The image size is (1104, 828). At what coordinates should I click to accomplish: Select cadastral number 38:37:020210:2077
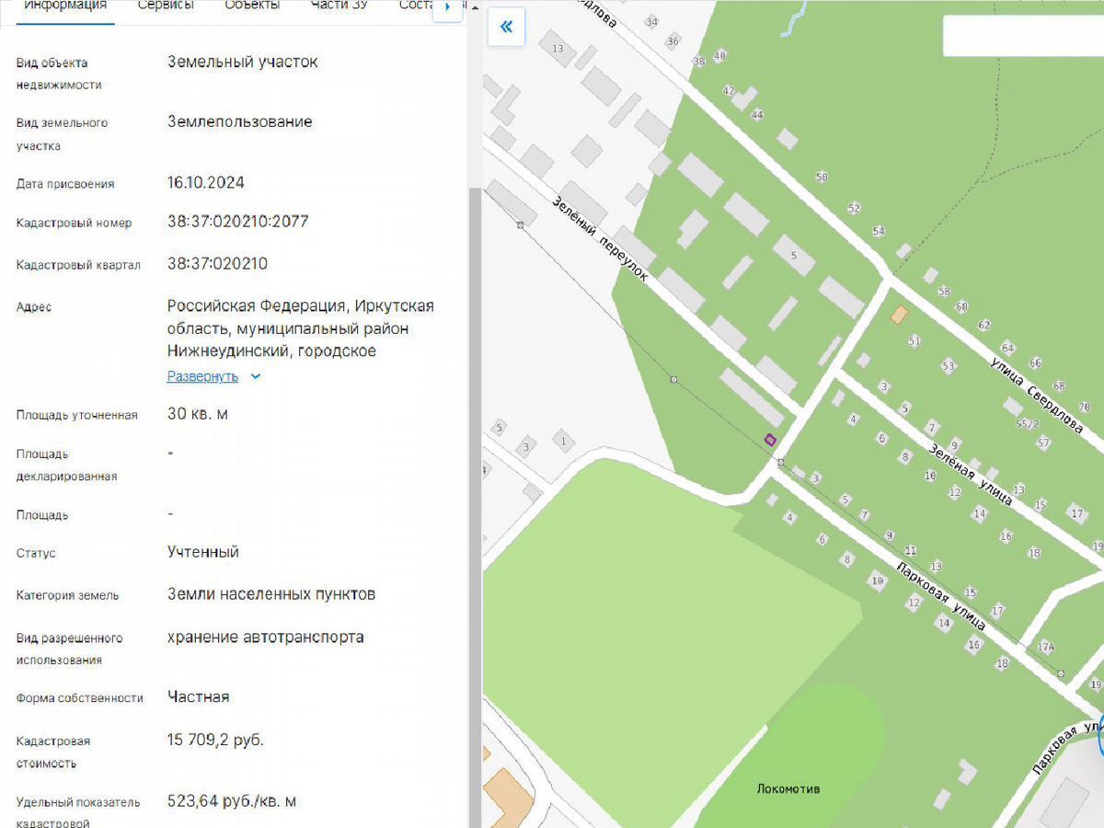point(237,222)
